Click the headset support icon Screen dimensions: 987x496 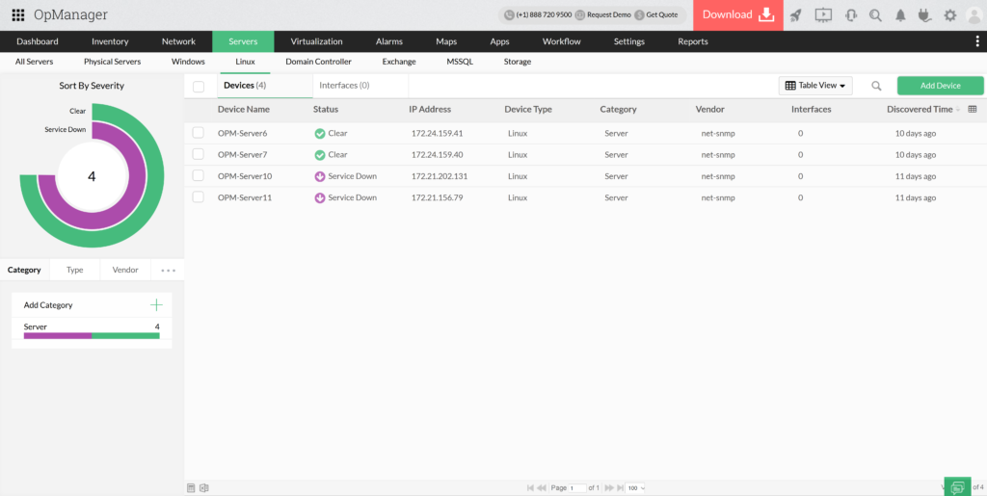(850, 14)
